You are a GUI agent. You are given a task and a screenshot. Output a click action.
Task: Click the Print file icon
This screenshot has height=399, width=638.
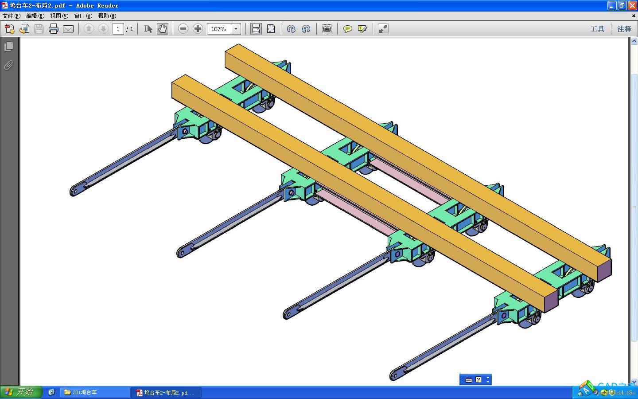coord(54,29)
